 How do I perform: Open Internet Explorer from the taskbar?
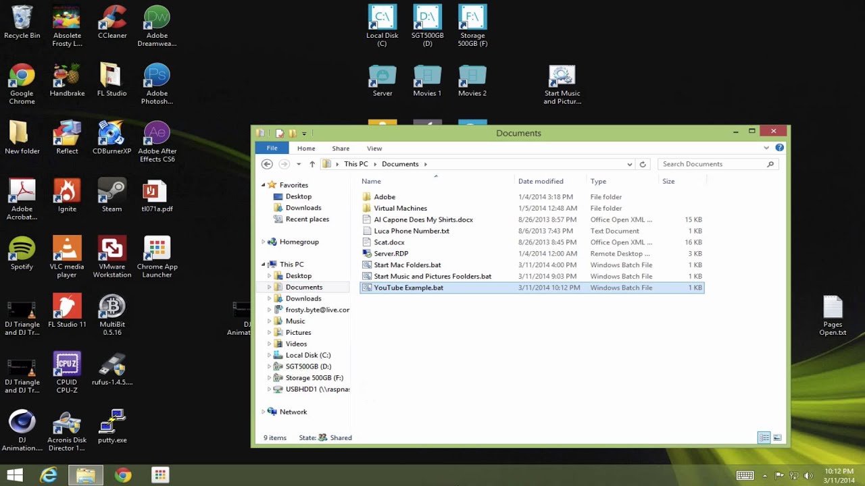pos(49,475)
